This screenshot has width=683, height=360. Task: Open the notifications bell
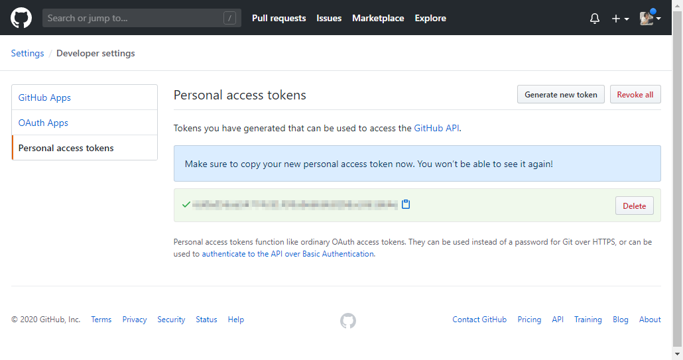pos(594,19)
